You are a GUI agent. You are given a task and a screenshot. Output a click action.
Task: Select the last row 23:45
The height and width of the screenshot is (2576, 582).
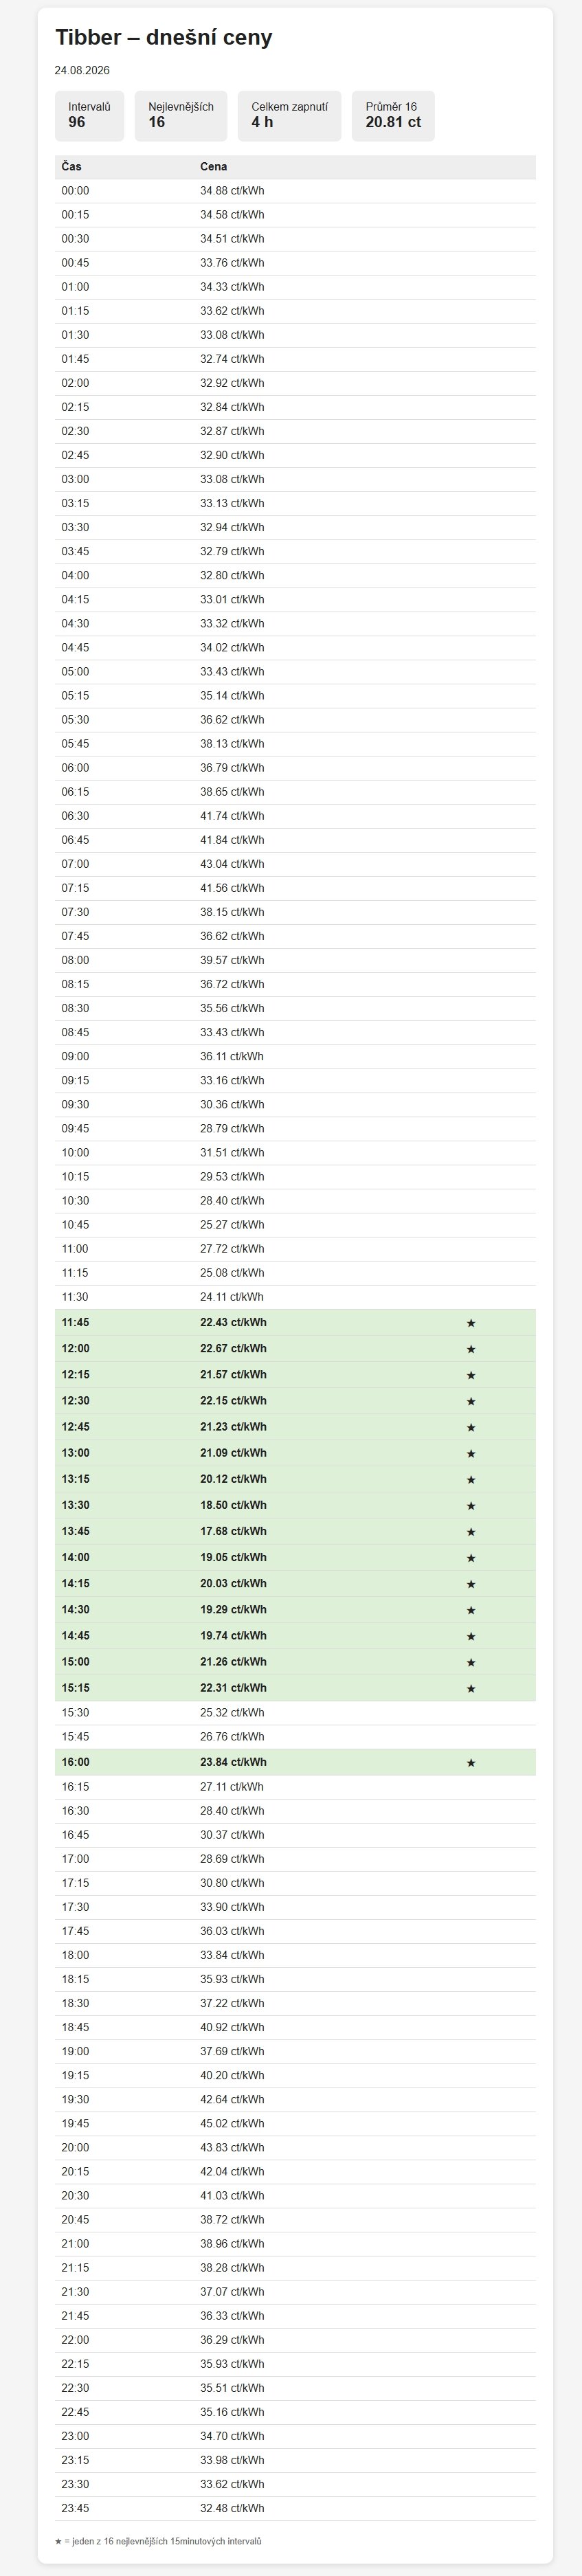click(x=295, y=2508)
